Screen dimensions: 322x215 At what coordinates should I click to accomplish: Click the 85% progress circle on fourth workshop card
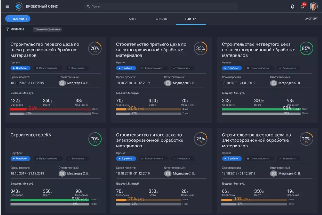coord(306,49)
